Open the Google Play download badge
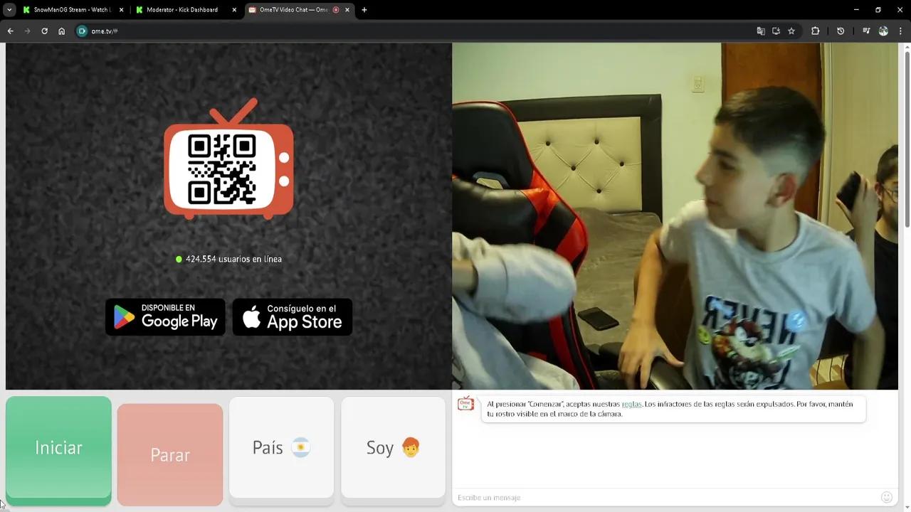The height and width of the screenshot is (512, 911). point(165,316)
